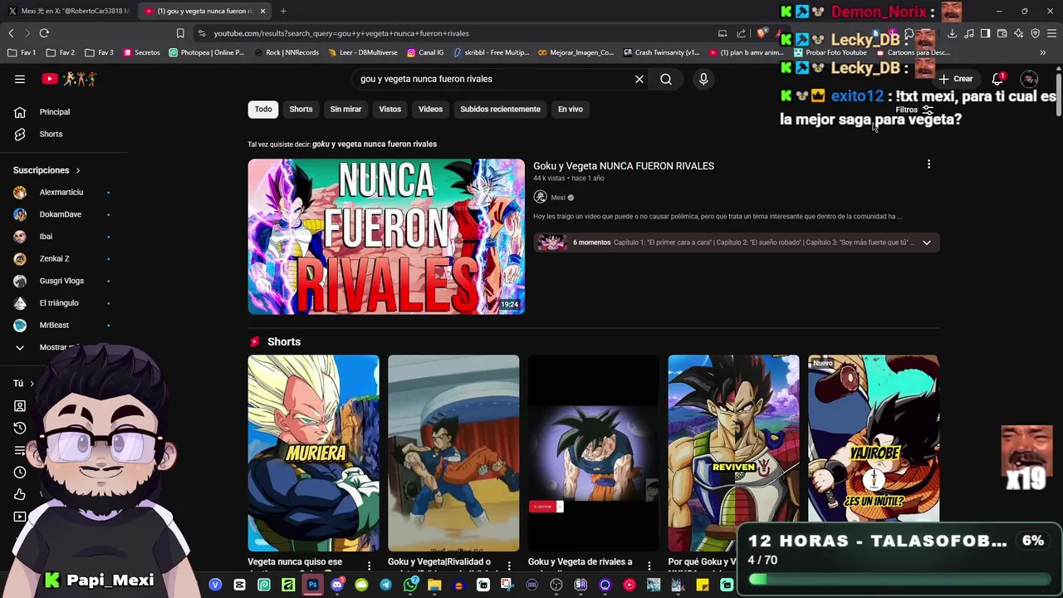Select Subidos recientemente filter chip
Viewport: 1063px width, 598px height.
tap(500, 109)
